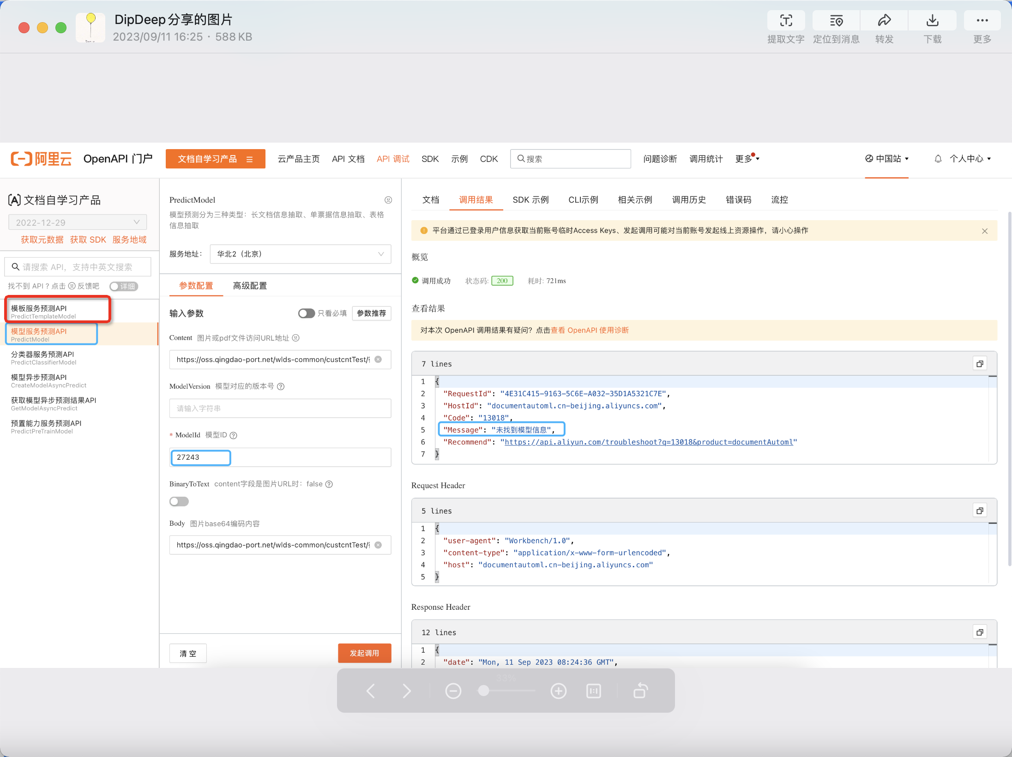This screenshot has width=1012, height=757.
Task: Switch to the 文档 tab
Action: click(430, 200)
